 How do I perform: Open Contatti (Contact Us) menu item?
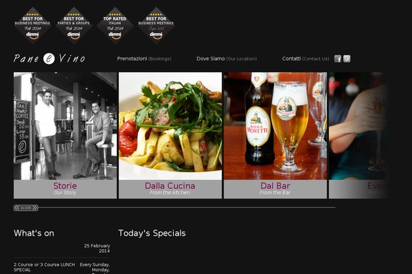click(306, 59)
